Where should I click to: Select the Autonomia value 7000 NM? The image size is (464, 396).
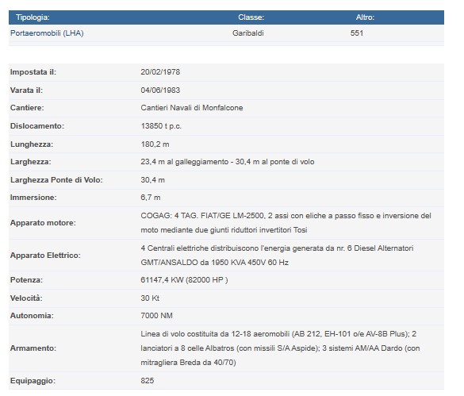click(x=156, y=315)
